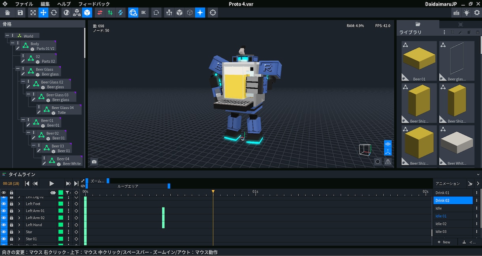482x256 pixels.
Task: Expand the Star 01 timeline track
Action: 19,239
